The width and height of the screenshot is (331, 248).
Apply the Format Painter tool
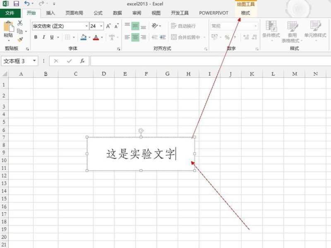tap(20, 40)
